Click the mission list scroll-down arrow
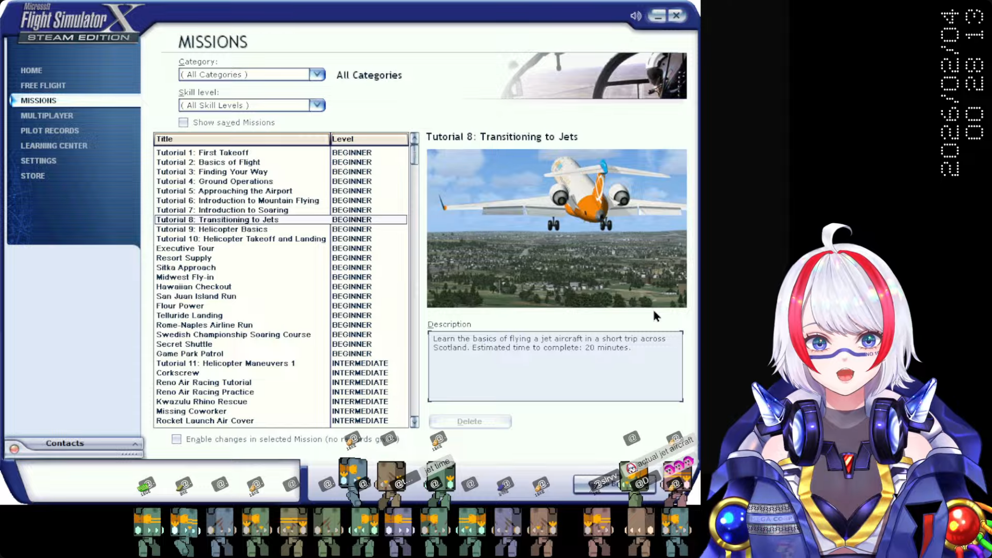The image size is (992, 558). point(414,421)
